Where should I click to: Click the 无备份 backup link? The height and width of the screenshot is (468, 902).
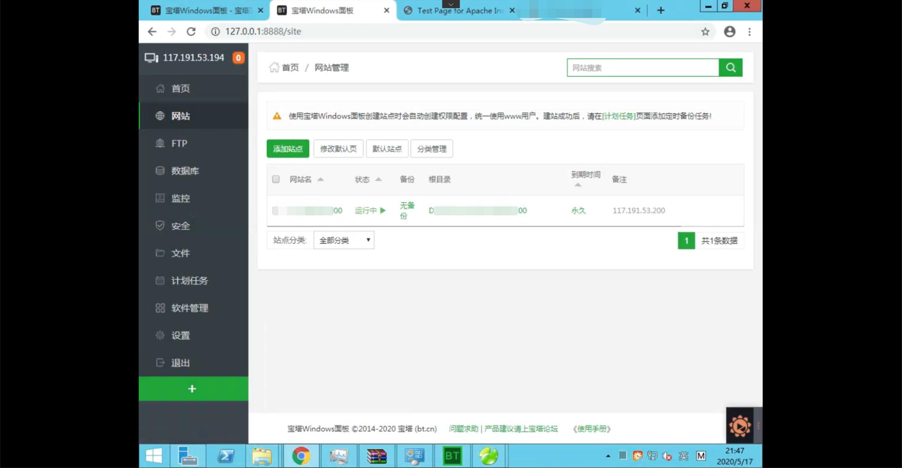tap(407, 211)
